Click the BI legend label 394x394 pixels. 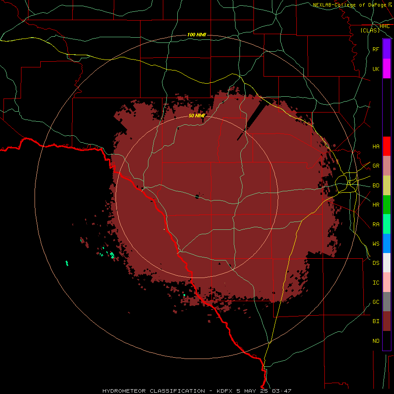[376, 321]
